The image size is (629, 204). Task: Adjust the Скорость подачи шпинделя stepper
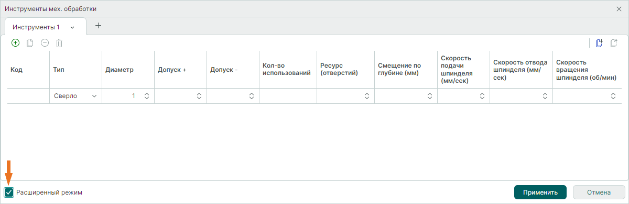[482, 96]
